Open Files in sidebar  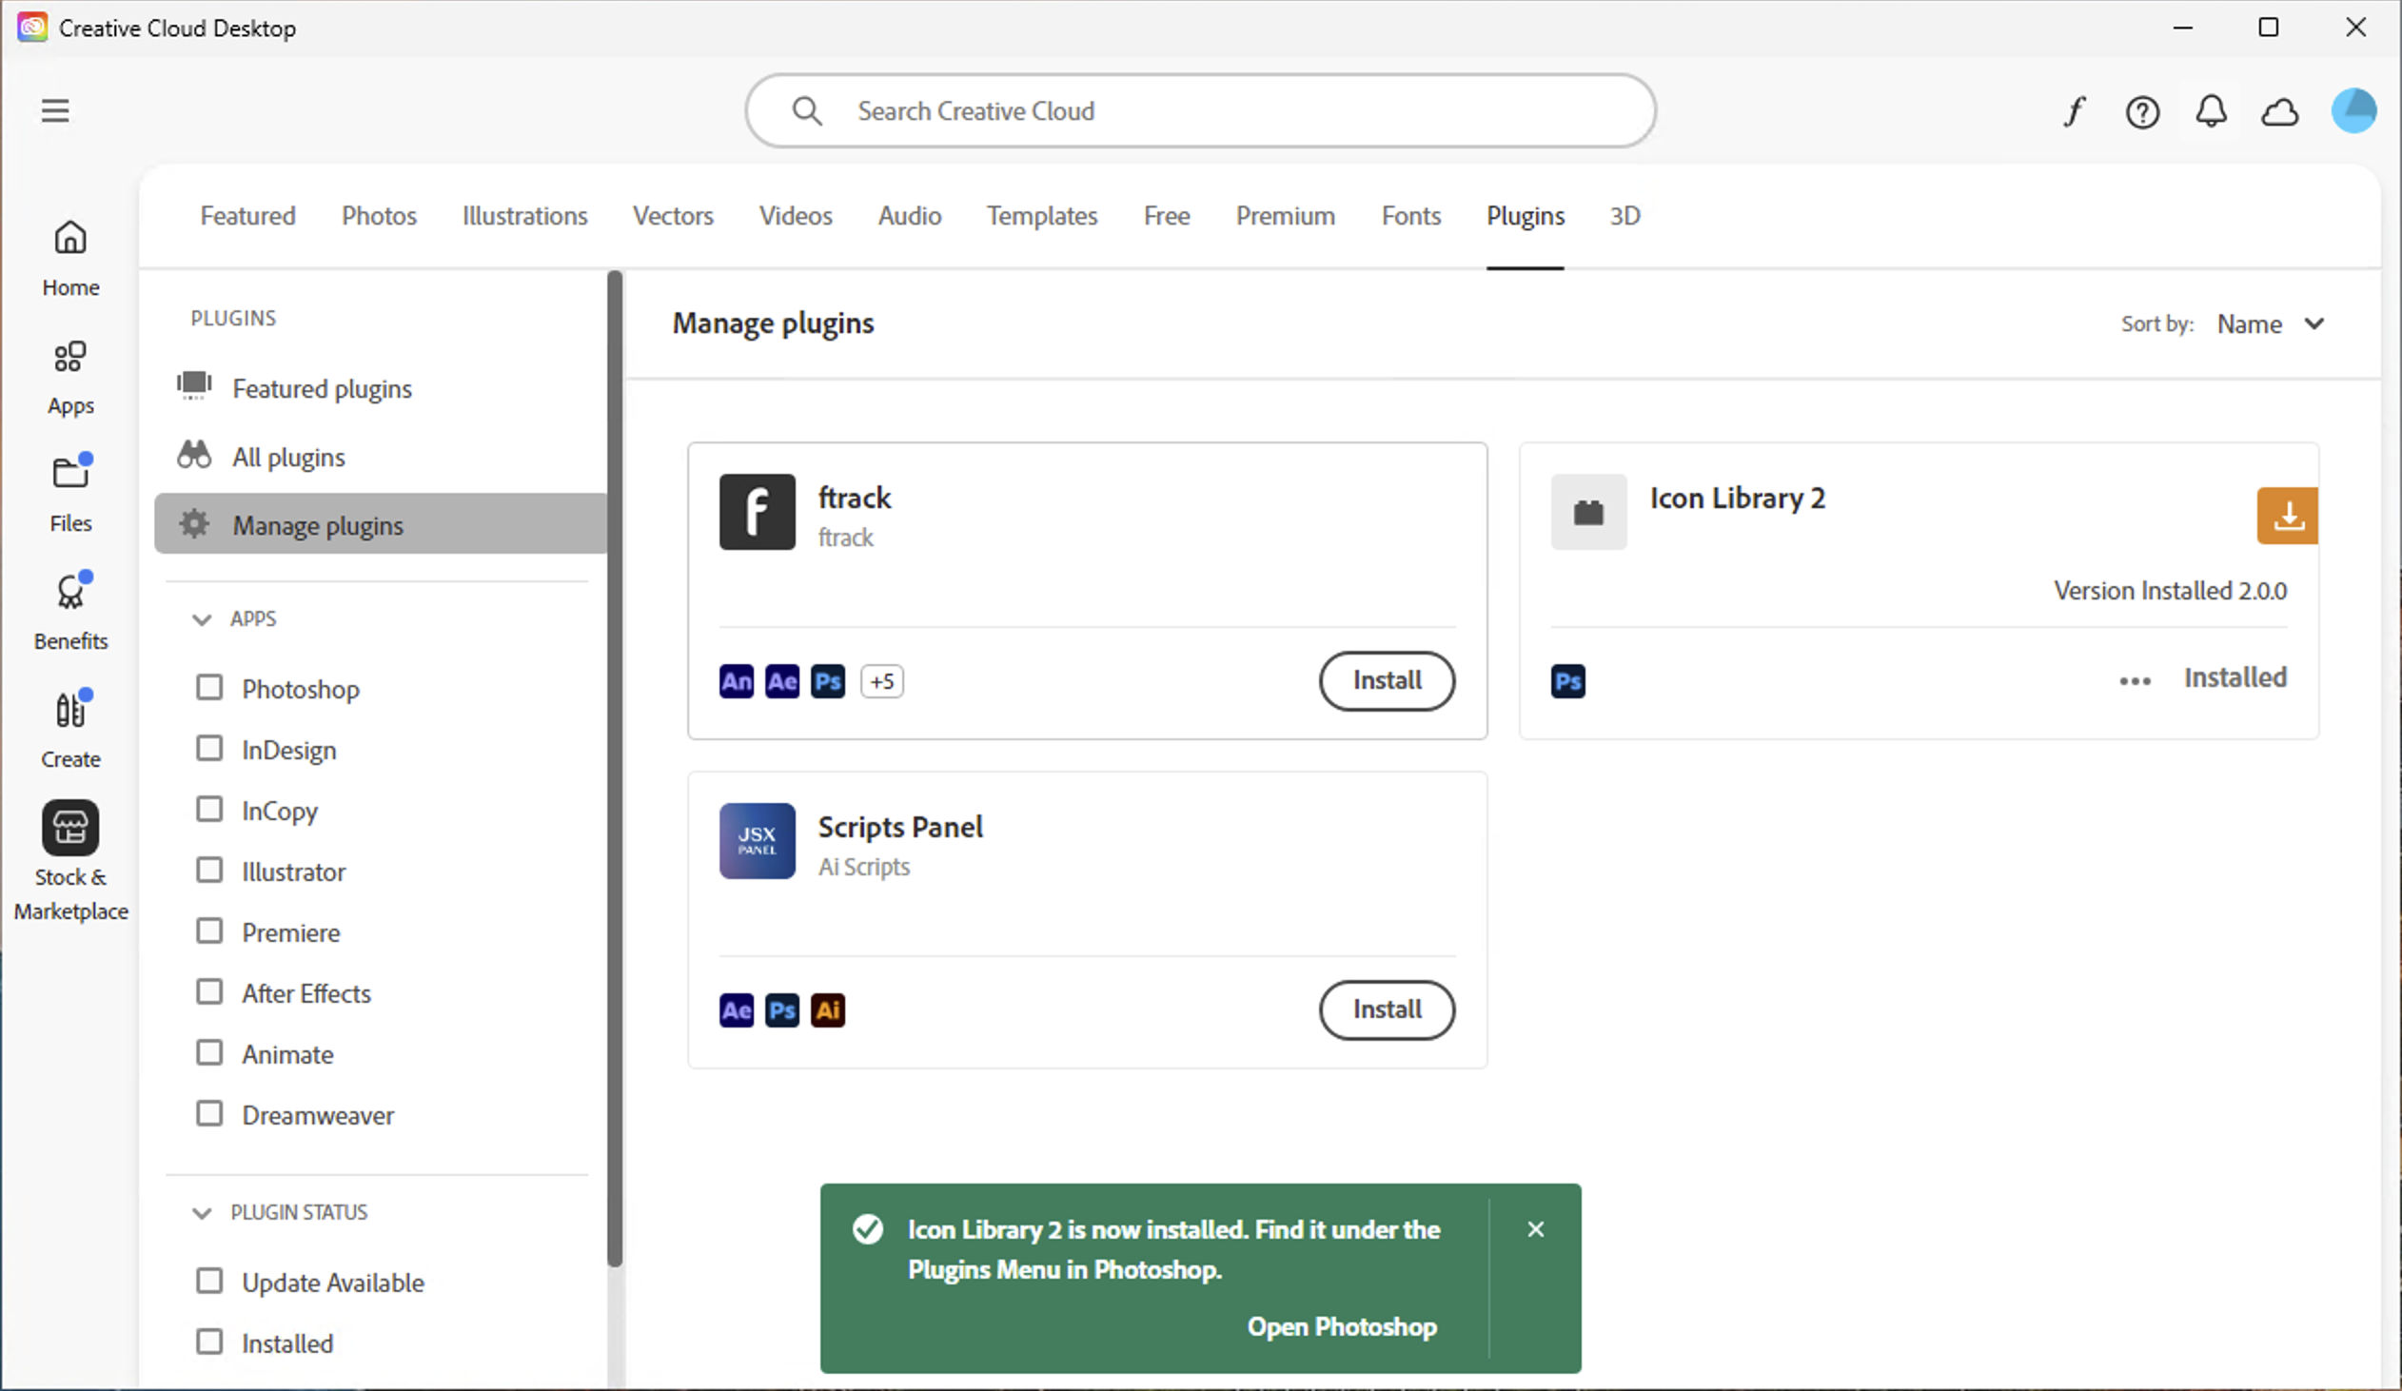point(70,494)
